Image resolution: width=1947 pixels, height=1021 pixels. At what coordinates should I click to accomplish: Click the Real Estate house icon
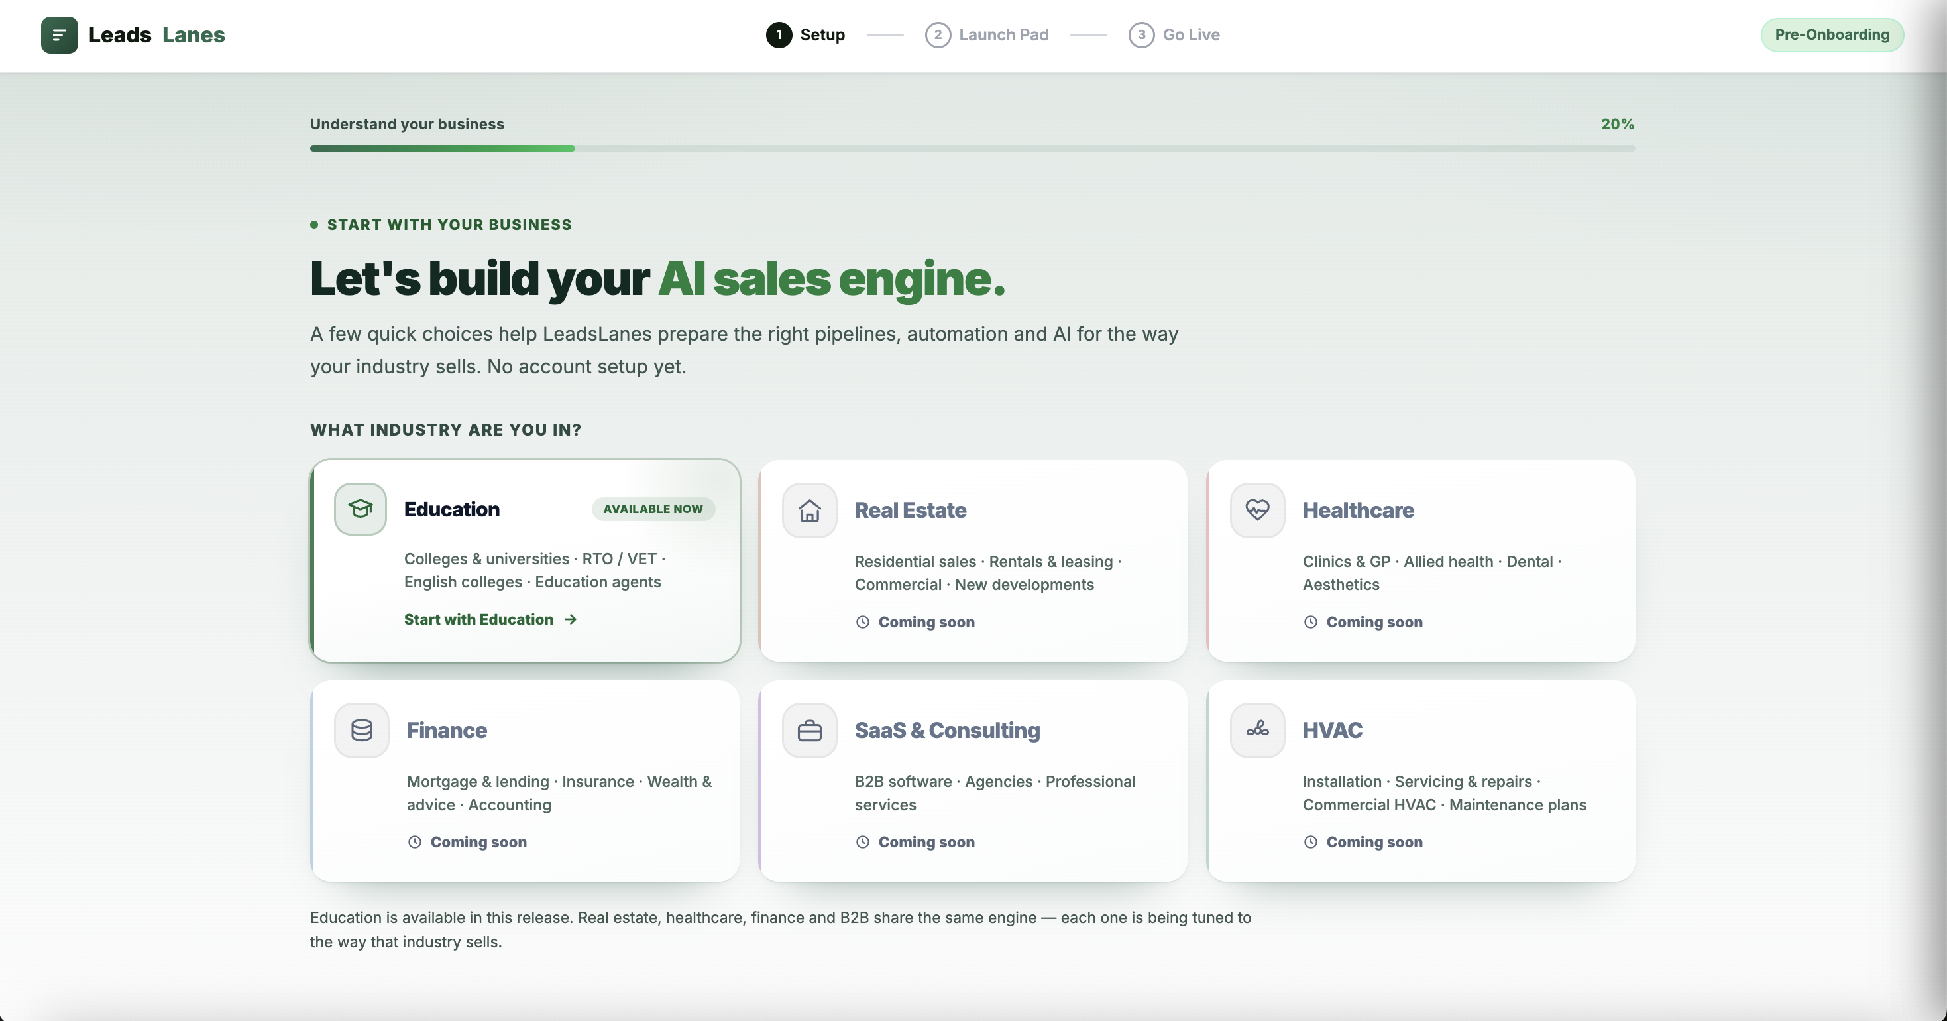tap(810, 510)
